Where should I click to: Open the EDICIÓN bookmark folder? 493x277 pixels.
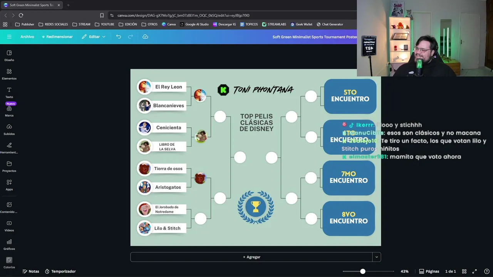point(128,24)
